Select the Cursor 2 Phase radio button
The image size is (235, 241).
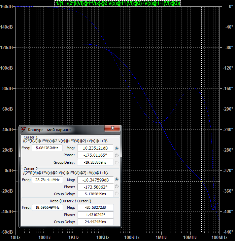coord(116,187)
